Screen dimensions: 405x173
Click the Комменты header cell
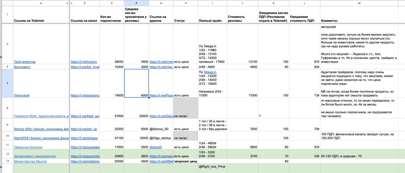(359, 15)
